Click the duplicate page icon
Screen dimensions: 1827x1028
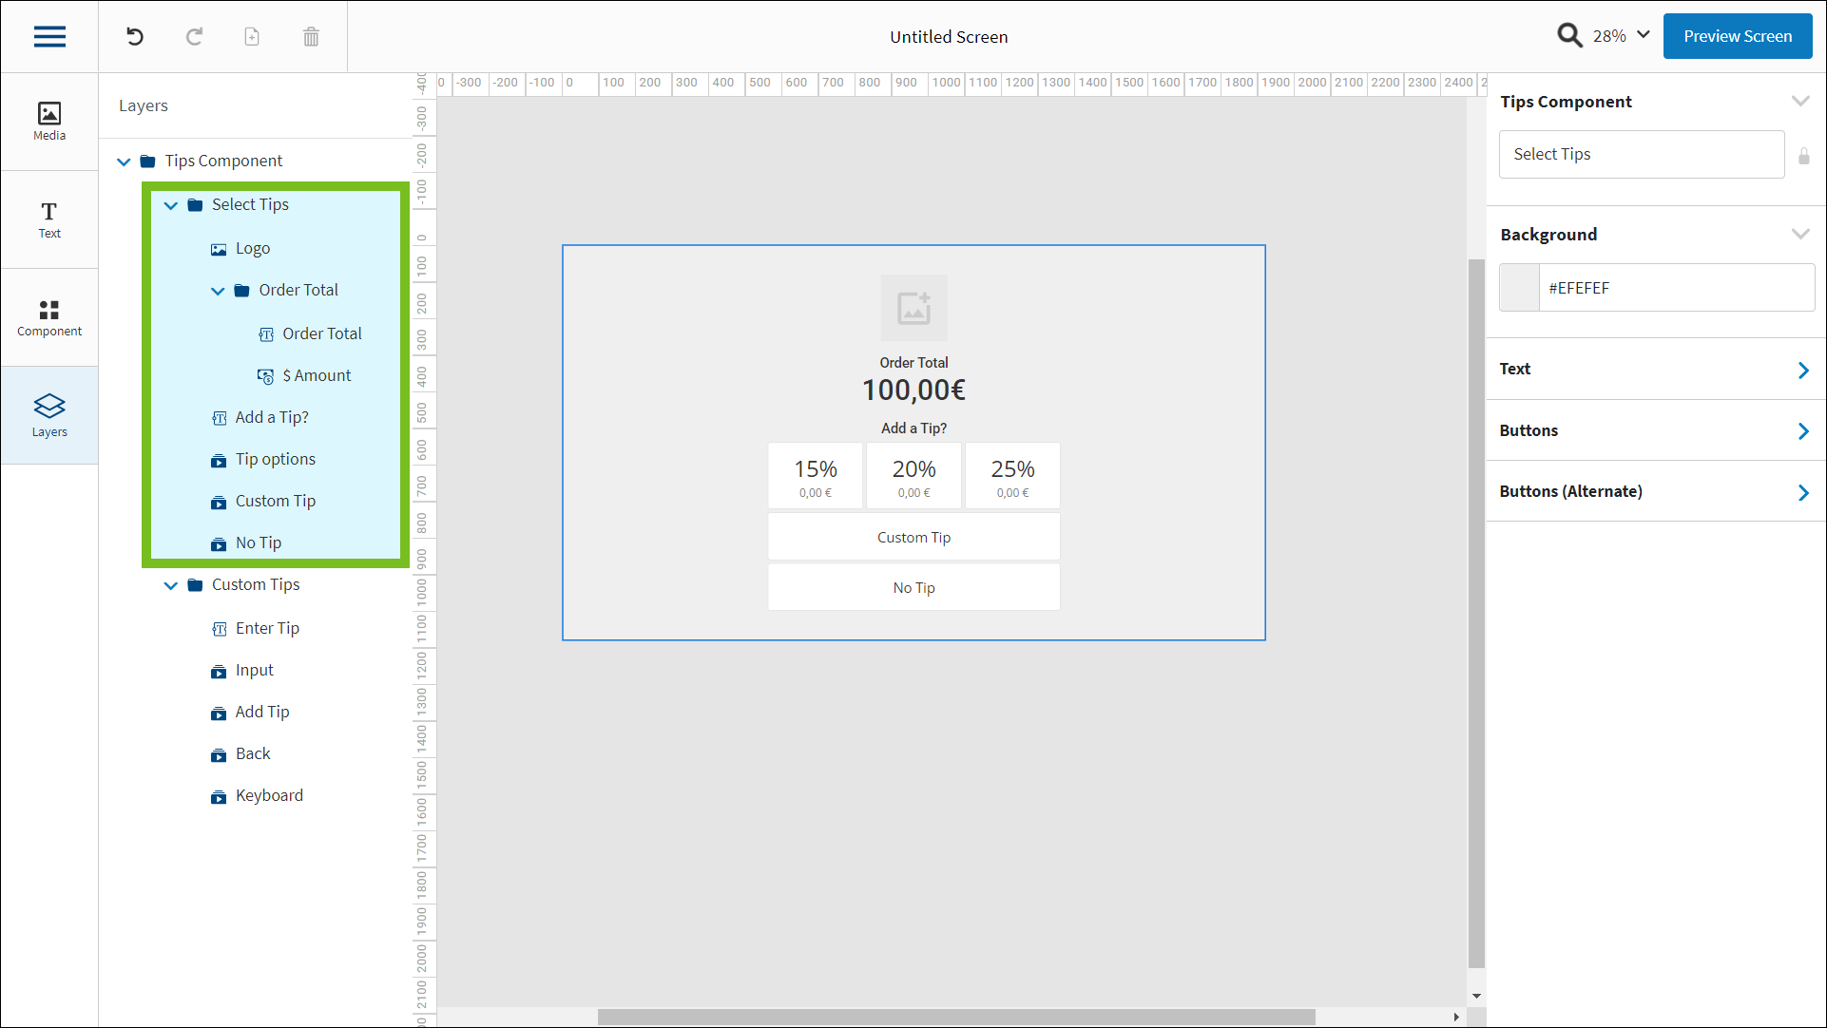click(x=252, y=36)
